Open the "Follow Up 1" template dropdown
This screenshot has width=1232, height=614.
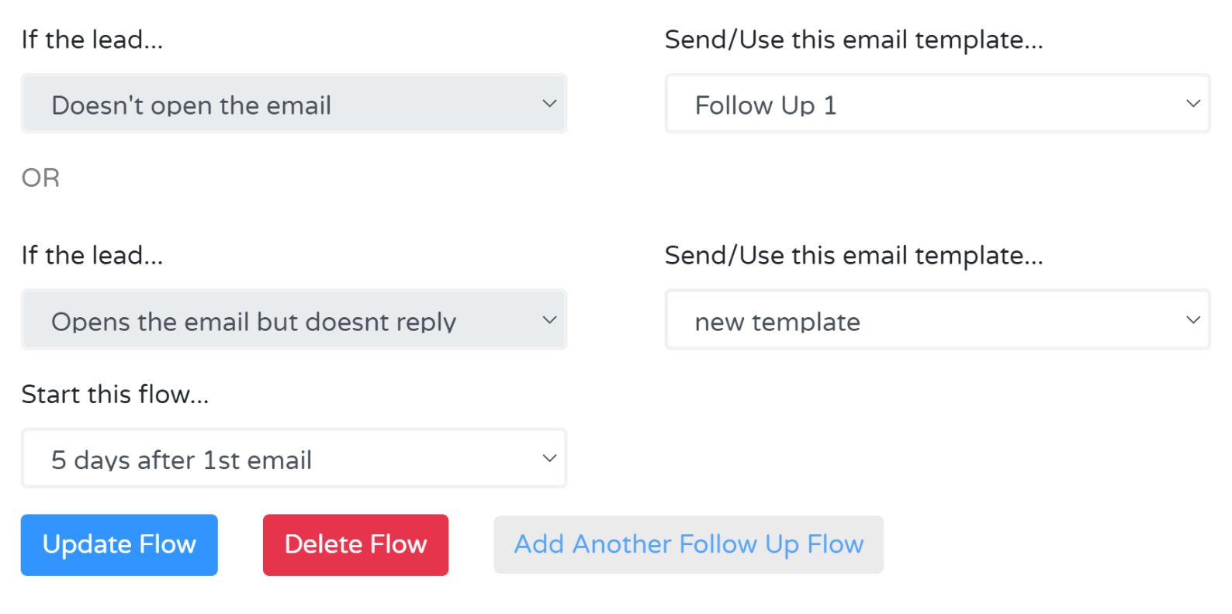(937, 104)
